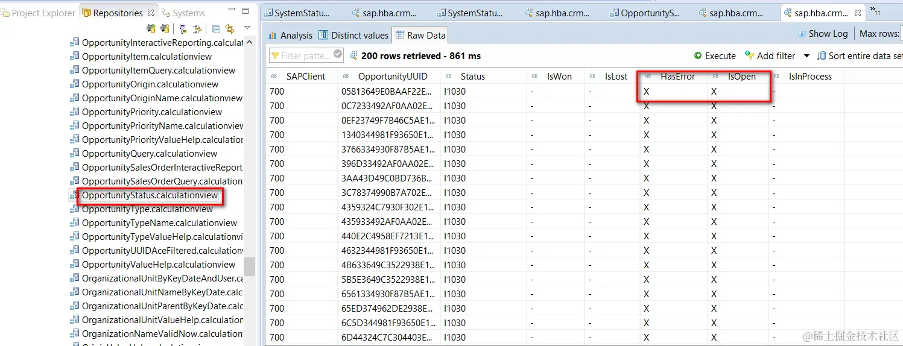Click icon beside OpportunityUUIDAceFiltered row
This screenshot has height=346, width=903.
[x=75, y=250]
